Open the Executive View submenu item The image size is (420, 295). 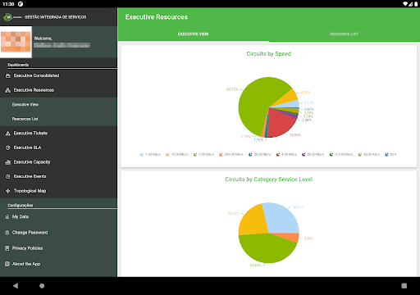tap(58, 105)
